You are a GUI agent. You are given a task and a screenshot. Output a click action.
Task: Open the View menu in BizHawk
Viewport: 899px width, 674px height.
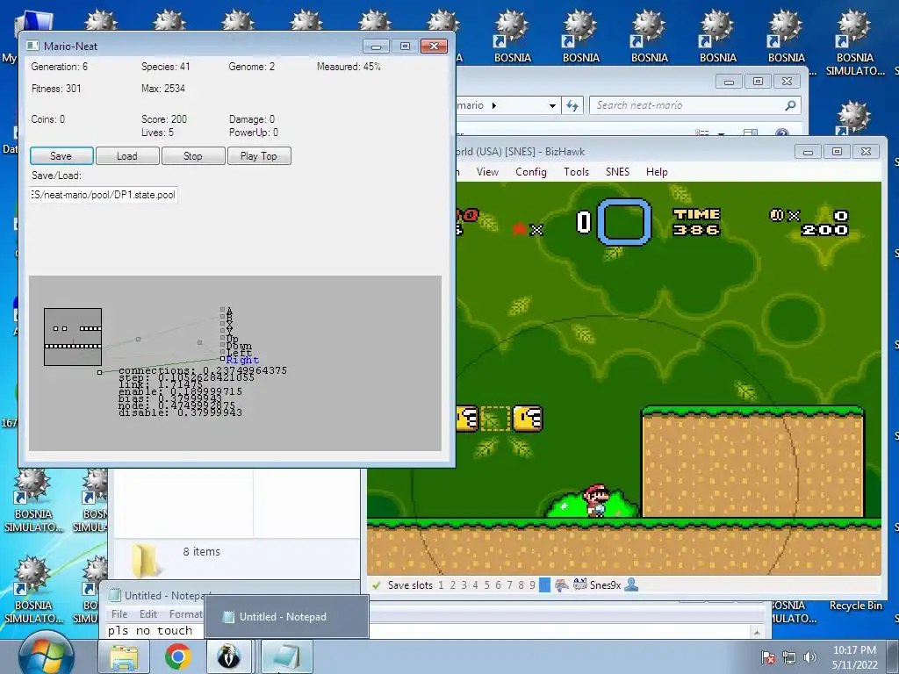[x=487, y=172]
